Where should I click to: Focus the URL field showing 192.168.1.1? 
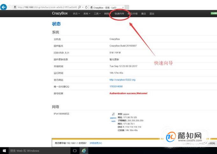click(x=47, y=7)
